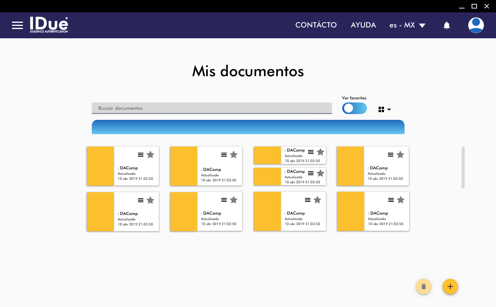This screenshot has width=496, height=307.
Task: Open the AYUDA menu item
Action: coord(363,25)
